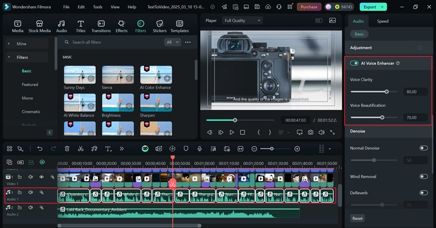
Task: Enable DeReverb toggle
Action: (x=423, y=193)
